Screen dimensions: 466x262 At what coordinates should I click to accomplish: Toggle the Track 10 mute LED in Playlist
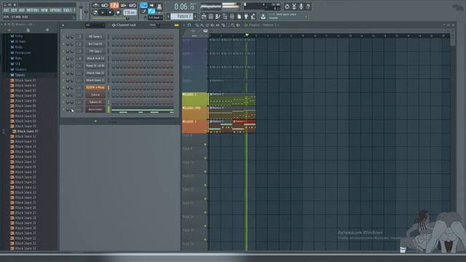[205, 172]
